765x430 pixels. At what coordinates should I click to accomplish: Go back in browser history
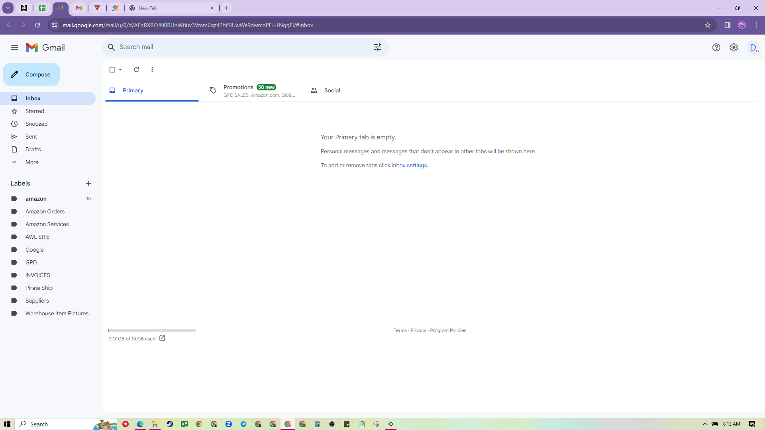coord(9,25)
